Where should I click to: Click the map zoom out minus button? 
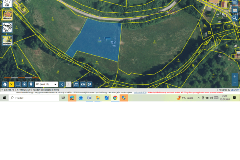(235, 83)
